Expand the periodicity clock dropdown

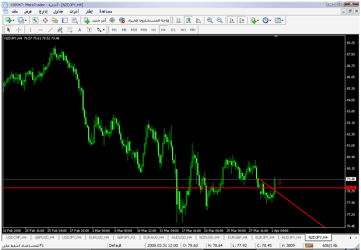point(267,20)
